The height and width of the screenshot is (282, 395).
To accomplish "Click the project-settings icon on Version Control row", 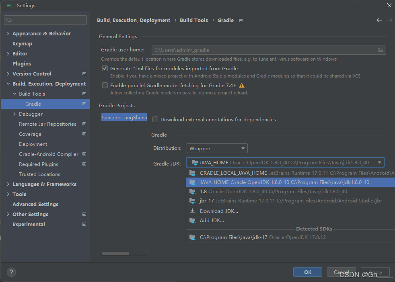I will (x=84, y=74).
